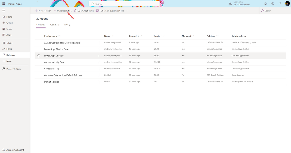Open more actions for Default Solution row
291x153 pixels.
99,82
